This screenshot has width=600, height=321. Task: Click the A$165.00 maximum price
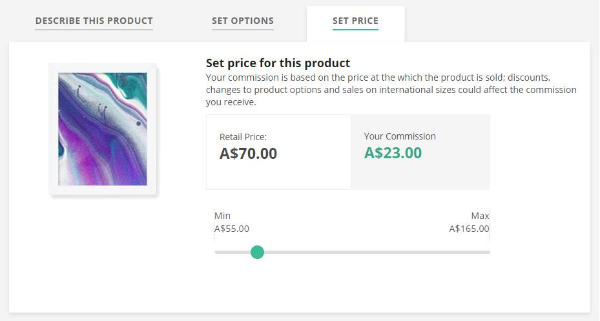(469, 229)
